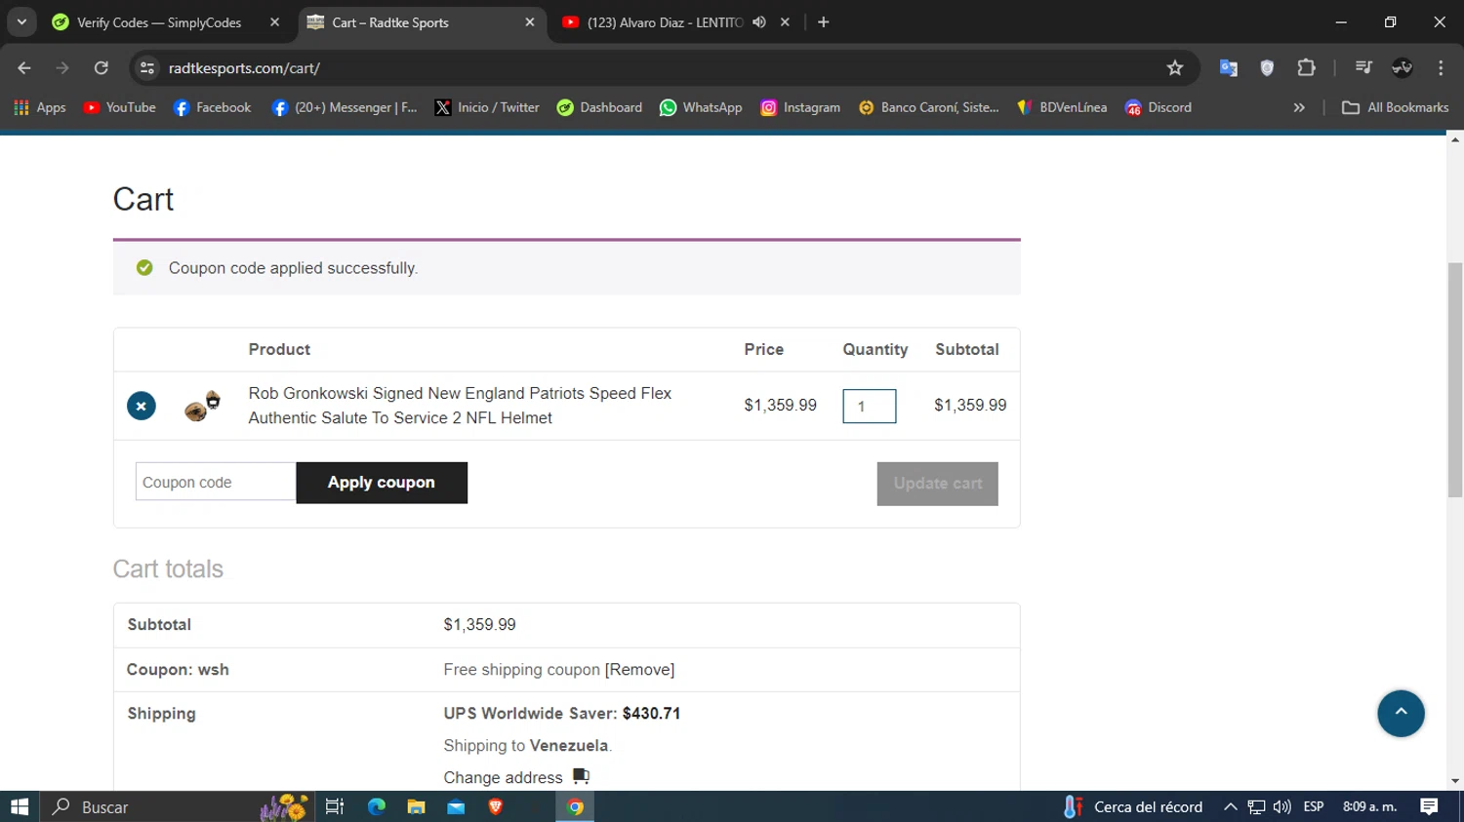
Task: Open the media control button
Action: click(1363, 67)
